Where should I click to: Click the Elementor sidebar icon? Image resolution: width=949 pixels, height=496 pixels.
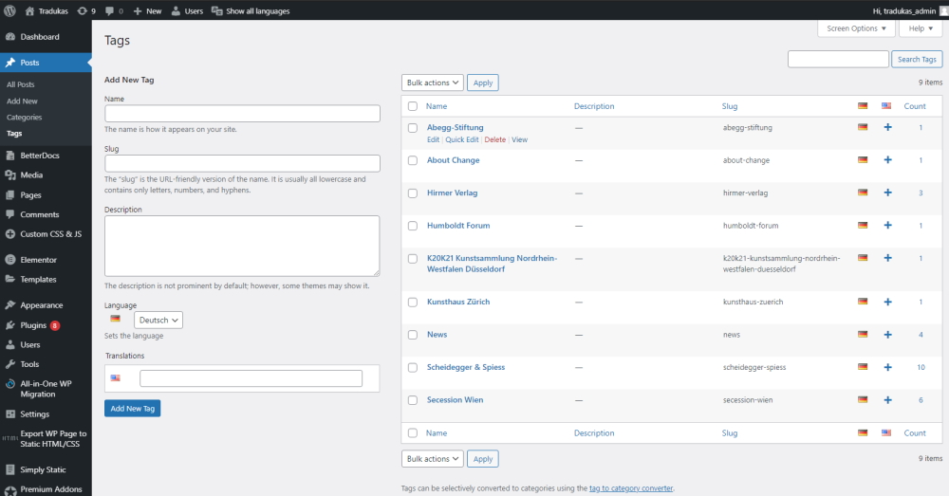pyautogui.click(x=10, y=260)
